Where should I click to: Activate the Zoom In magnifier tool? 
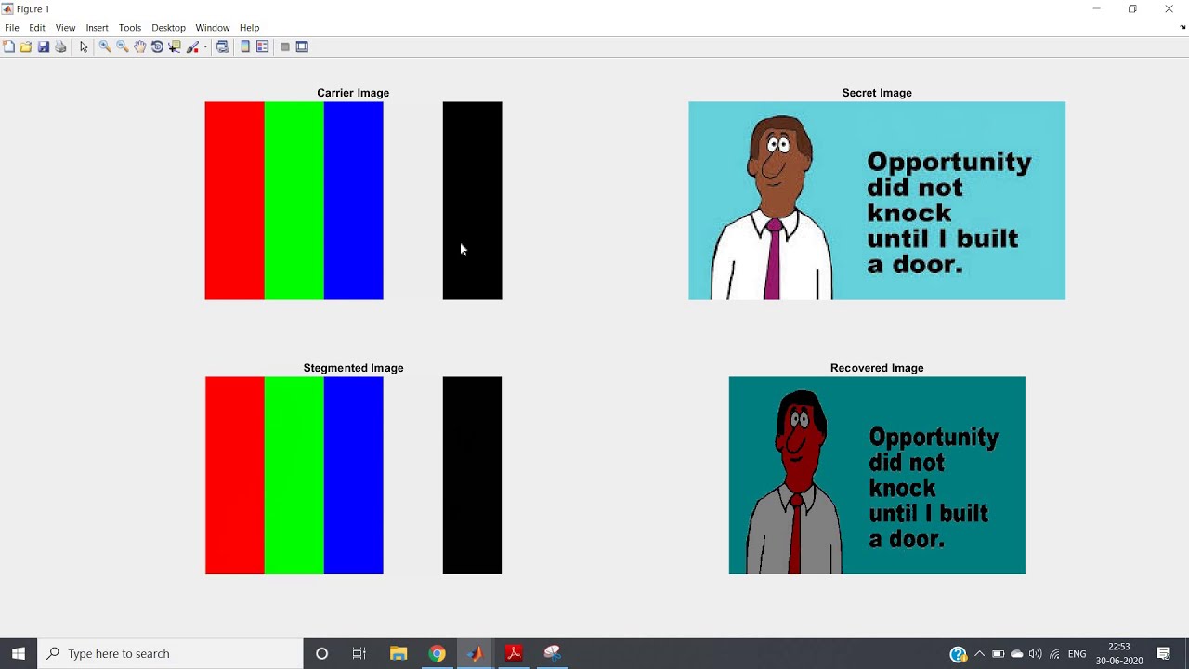tap(105, 46)
